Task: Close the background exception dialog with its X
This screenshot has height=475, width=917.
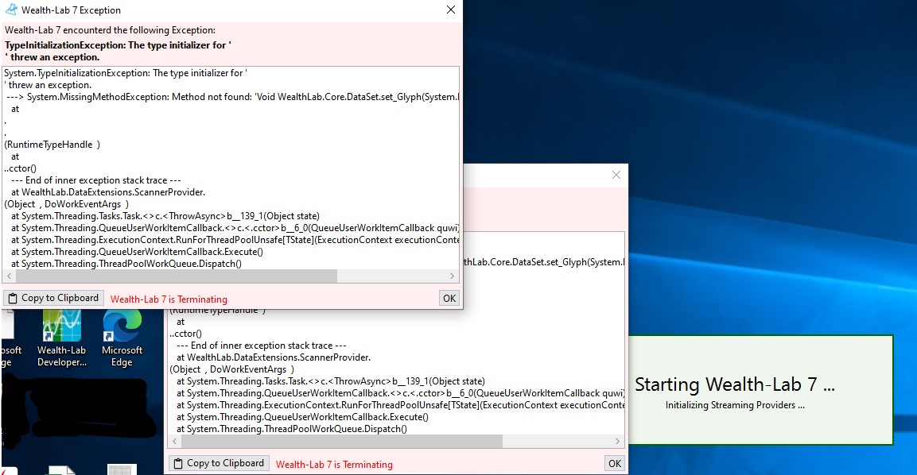Action: click(616, 175)
